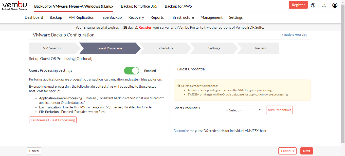The height and width of the screenshot is (156, 345).
Task: Open the Dashboard menu
Action: pyautogui.click(x=34, y=17)
